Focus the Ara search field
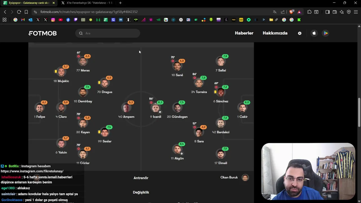361x203 pixels. point(108,33)
